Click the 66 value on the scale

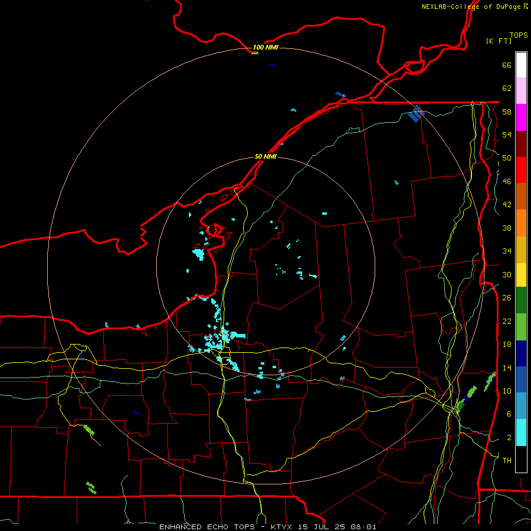[x=507, y=65]
